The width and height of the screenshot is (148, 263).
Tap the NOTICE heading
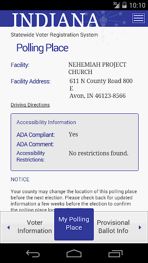[x=20, y=179]
